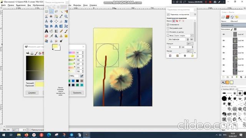Click the Отменить button in the color dialog
This screenshot has width=246, height=138.
77,93
